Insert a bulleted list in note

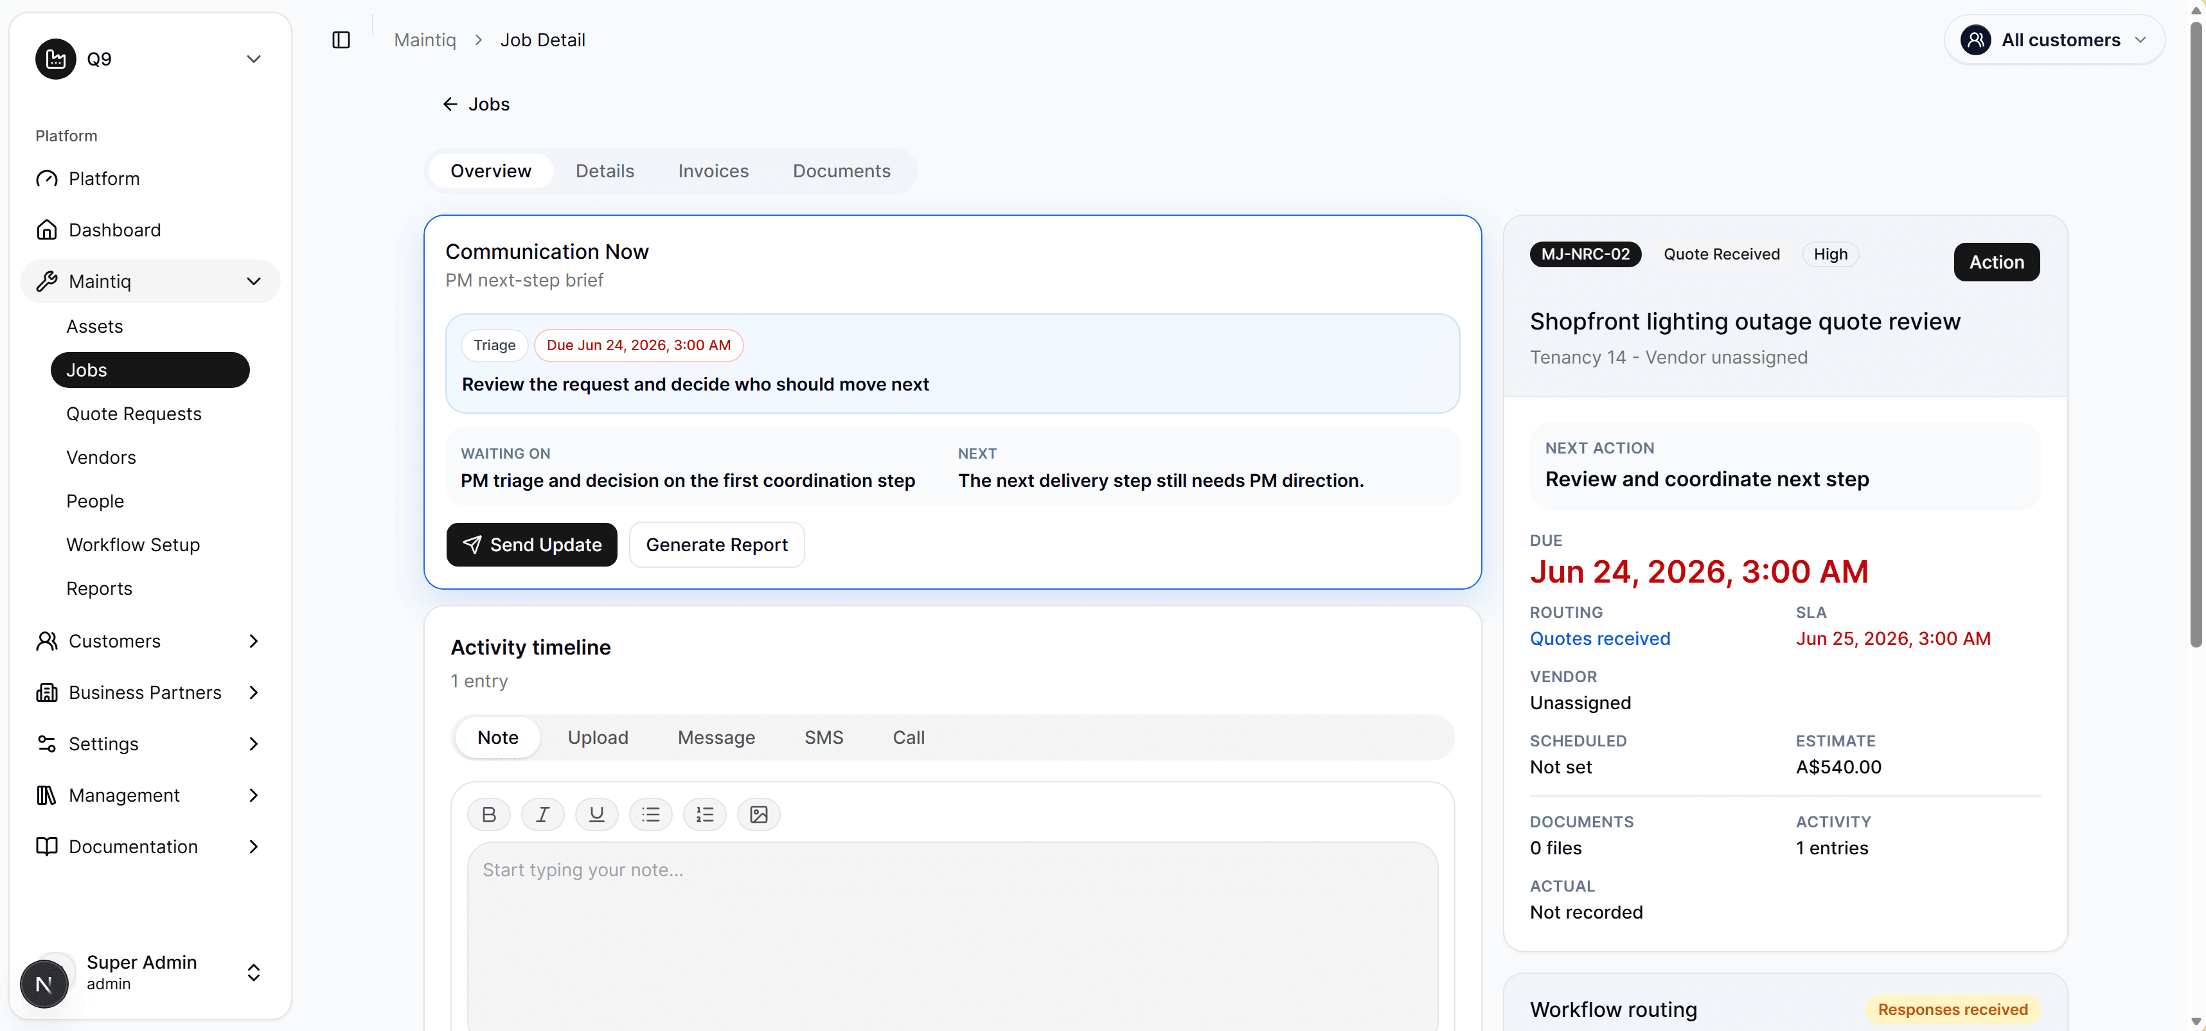click(x=651, y=815)
